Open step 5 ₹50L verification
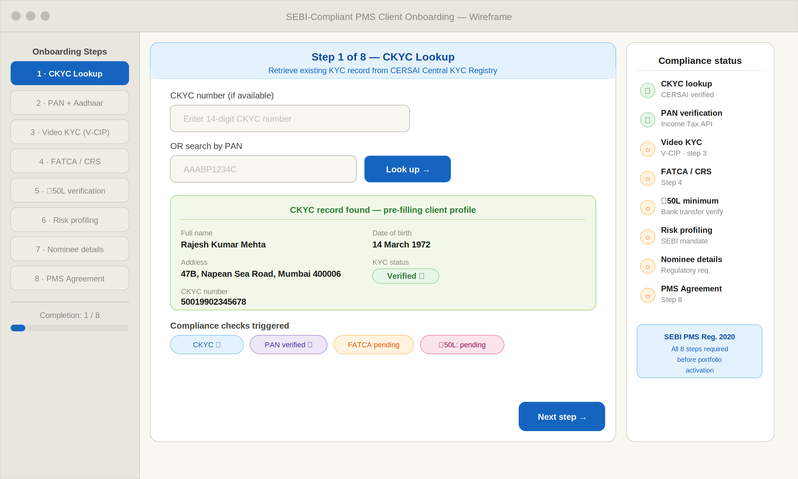Image resolution: width=798 pixels, height=479 pixels. (70, 190)
